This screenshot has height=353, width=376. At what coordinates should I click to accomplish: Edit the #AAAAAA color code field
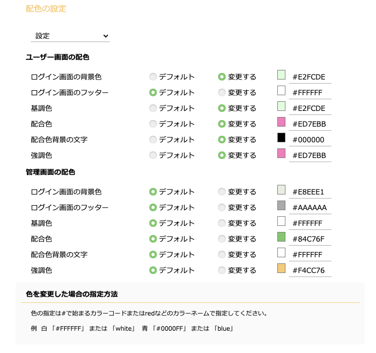pos(310,208)
